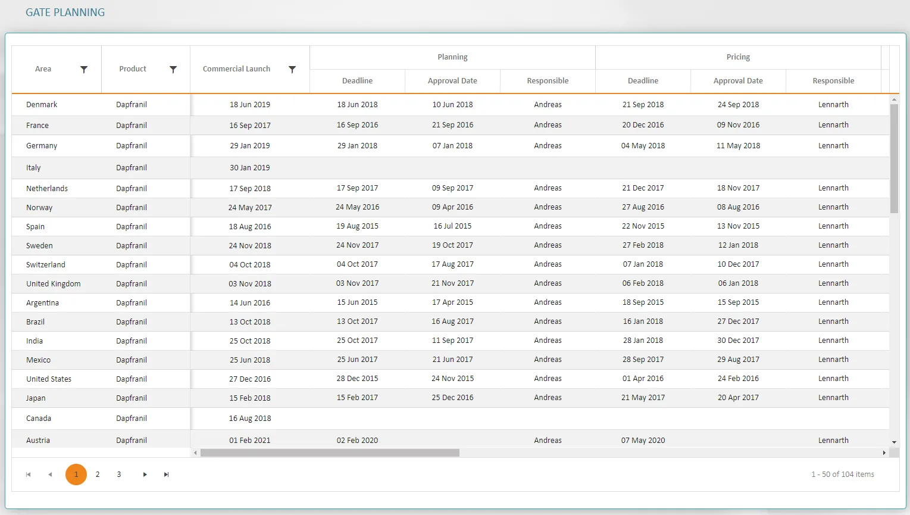Select page 2 in pager

(98, 475)
